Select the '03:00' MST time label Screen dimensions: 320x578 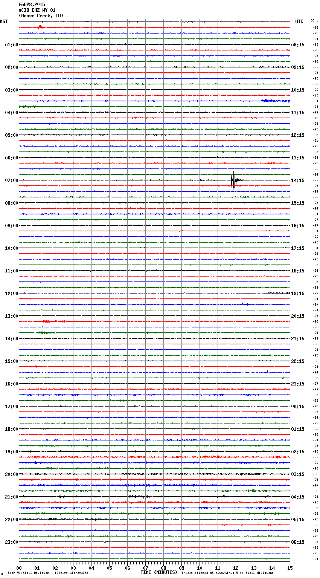pyautogui.click(x=12, y=90)
